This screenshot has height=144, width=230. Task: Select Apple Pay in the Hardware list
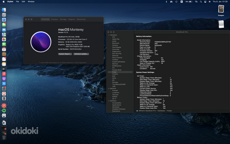pos(116,39)
